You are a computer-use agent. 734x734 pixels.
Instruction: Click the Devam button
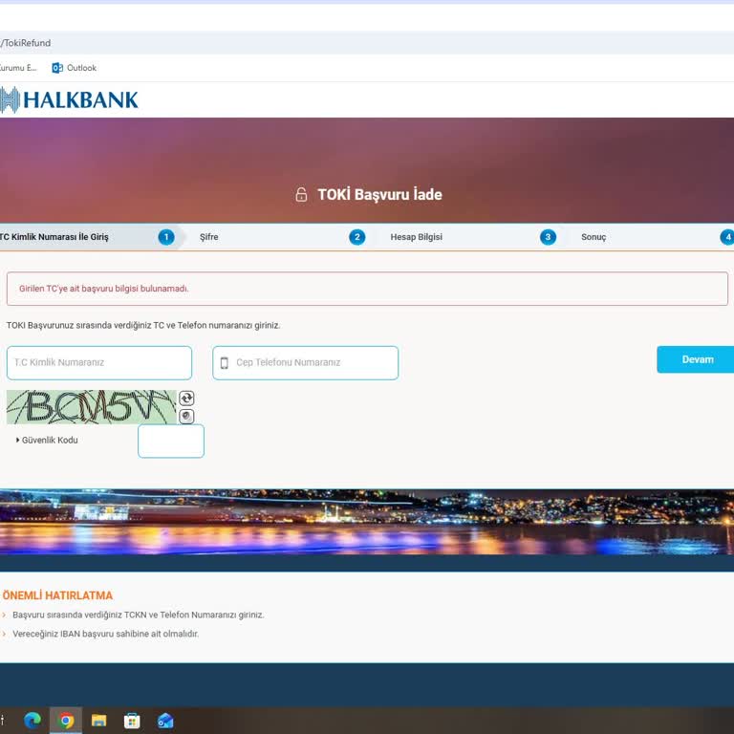(x=698, y=359)
